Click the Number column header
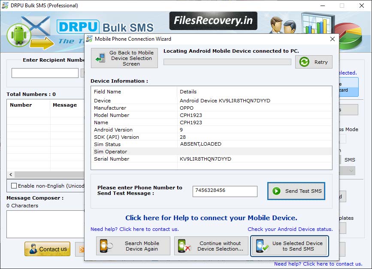 pos(28,105)
